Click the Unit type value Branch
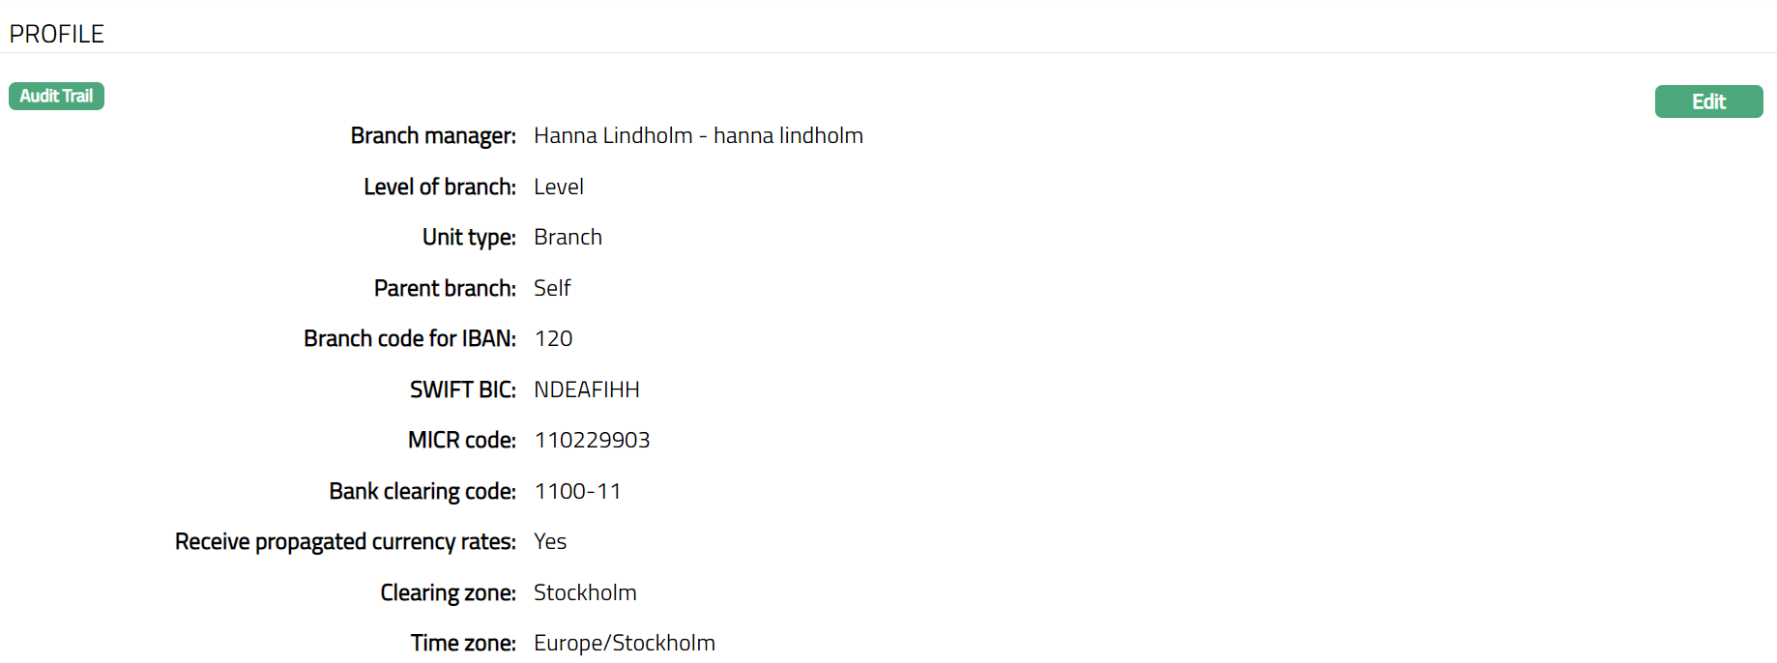 point(568,238)
